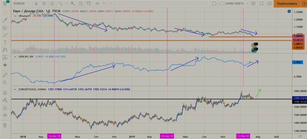Activate the zoom in tool
Screen dimensions: 307x139
(x=5, y=83)
